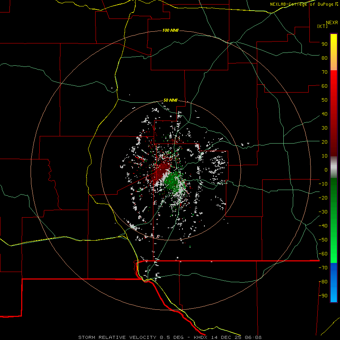This screenshot has height=340, width=340.
Task: Click the '14 DEC 25 06:08' timestamp
Action: 236,337
